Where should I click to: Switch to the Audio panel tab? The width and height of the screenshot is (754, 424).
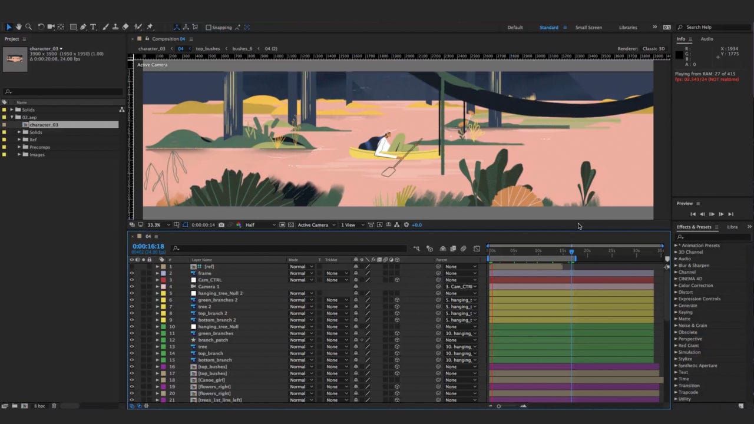click(x=707, y=39)
